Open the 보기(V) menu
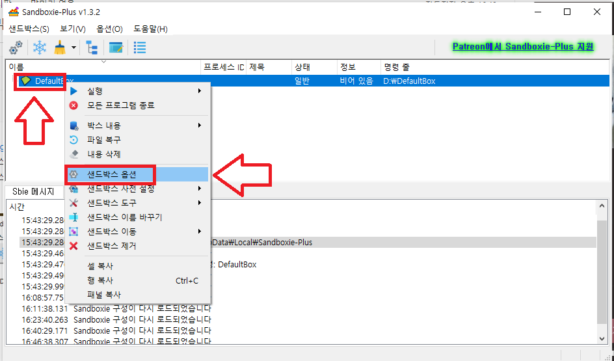The image size is (614, 361). click(x=73, y=29)
